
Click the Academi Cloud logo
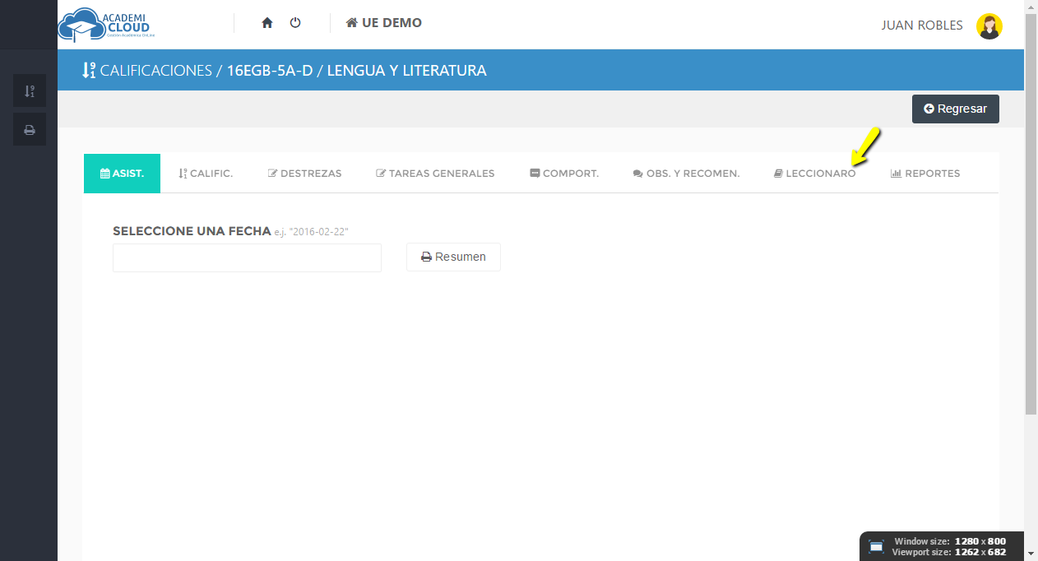105,24
